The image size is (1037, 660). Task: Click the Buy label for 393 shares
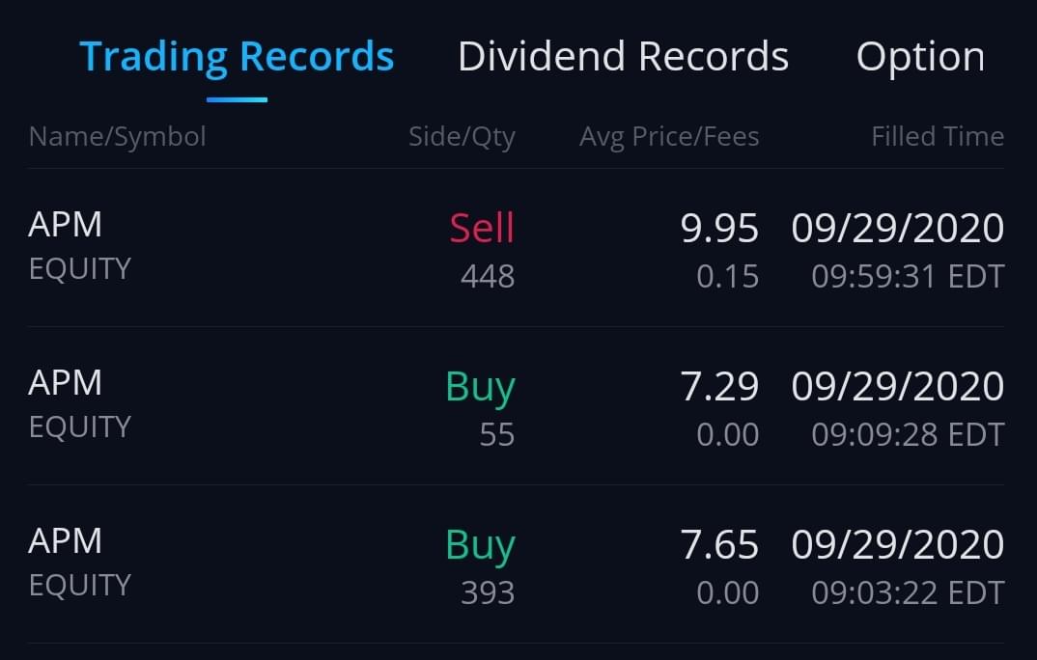coord(480,545)
